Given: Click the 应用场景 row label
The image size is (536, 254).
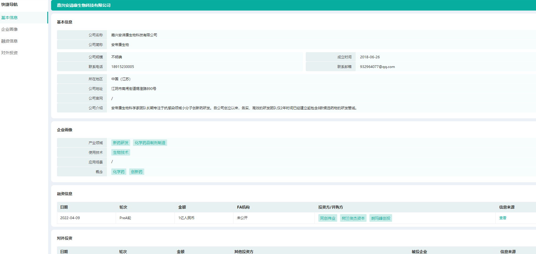Looking at the screenshot, I should point(96,162).
